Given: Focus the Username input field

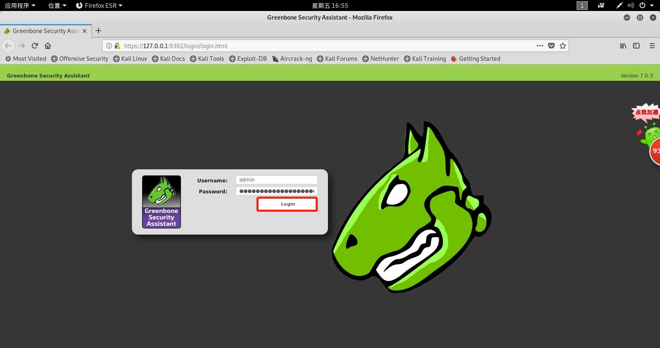Looking at the screenshot, I should tap(276, 180).
